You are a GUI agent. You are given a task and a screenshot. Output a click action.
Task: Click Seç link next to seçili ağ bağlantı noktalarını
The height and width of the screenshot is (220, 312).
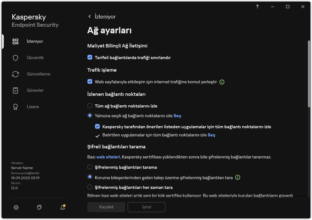(177, 116)
